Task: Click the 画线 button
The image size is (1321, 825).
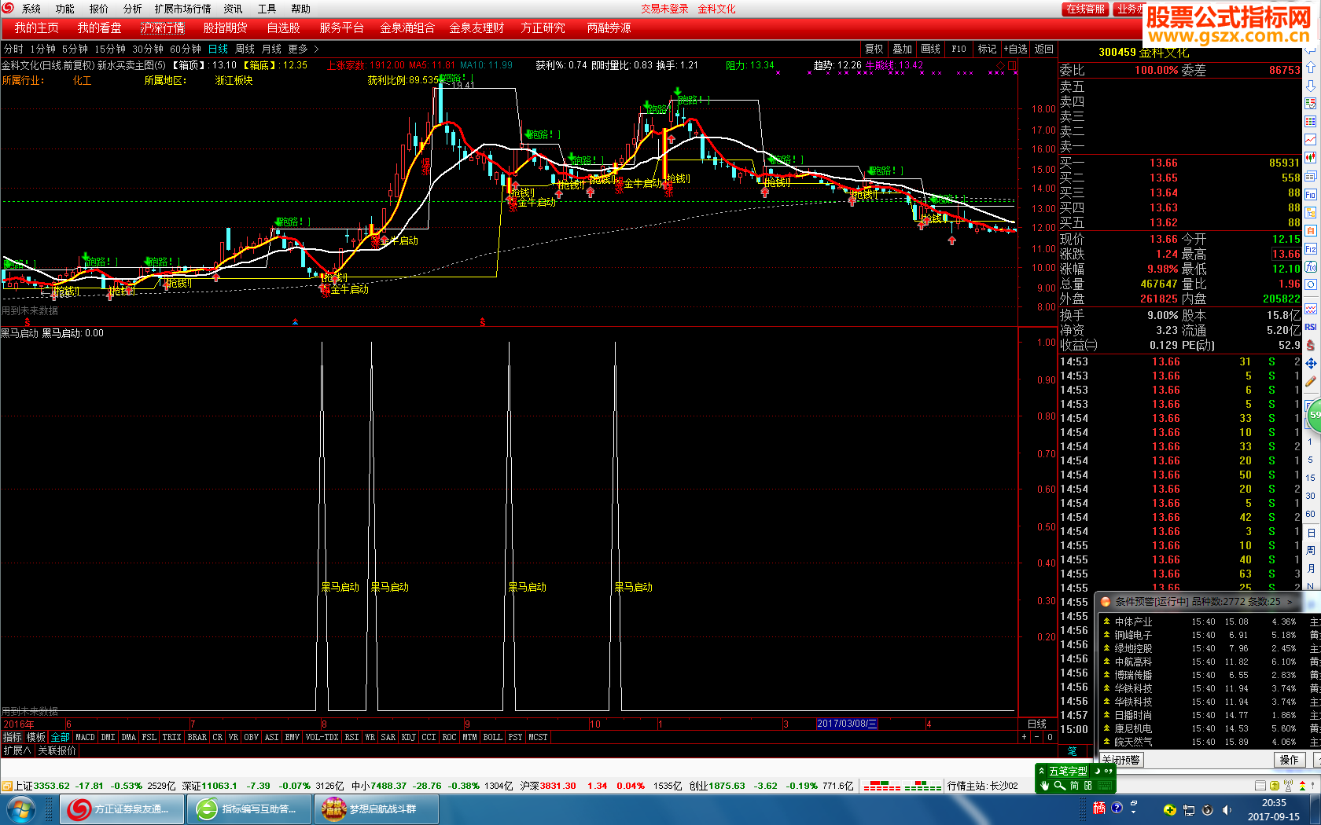Action: tap(931, 49)
